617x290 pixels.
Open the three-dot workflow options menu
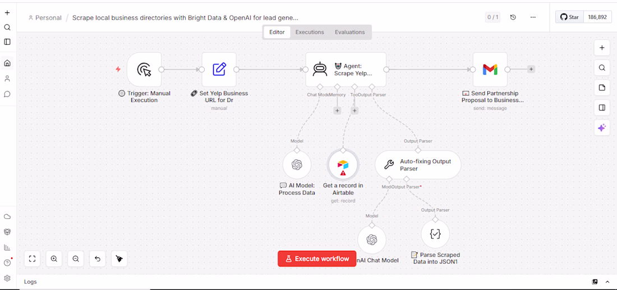533,17
